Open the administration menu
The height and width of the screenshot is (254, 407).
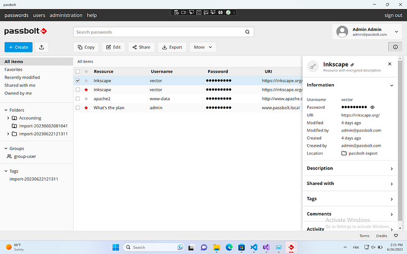(x=66, y=15)
